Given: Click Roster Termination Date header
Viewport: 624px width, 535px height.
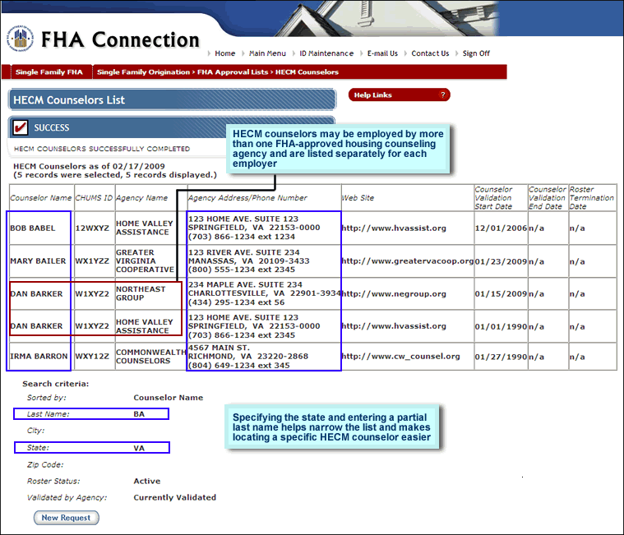Looking at the screenshot, I should [592, 198].
